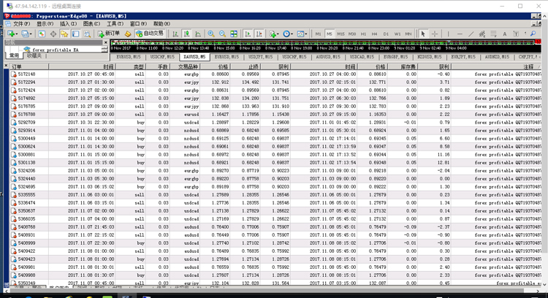Screen dimensions: 548x298
Task: Select the M5 timeframe
Action: coord(330,34)
